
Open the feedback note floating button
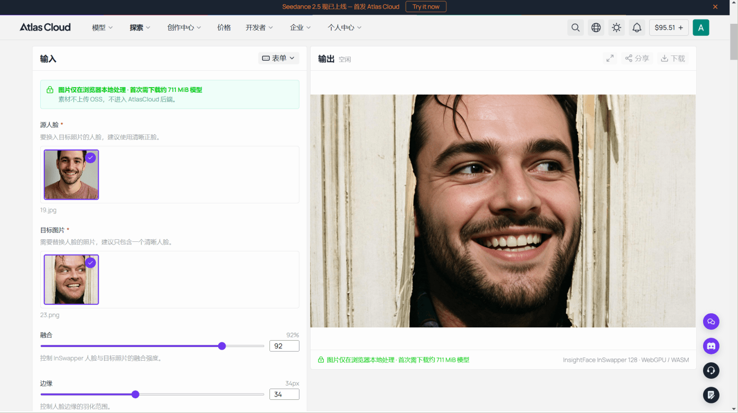coord(711,395)
